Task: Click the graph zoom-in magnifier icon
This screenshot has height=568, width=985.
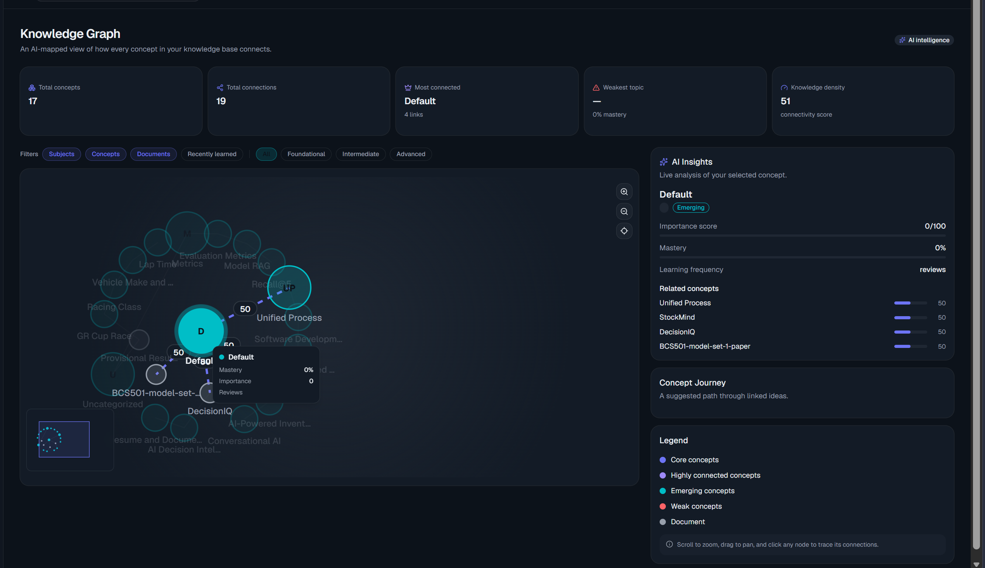Action: (624, 192)
